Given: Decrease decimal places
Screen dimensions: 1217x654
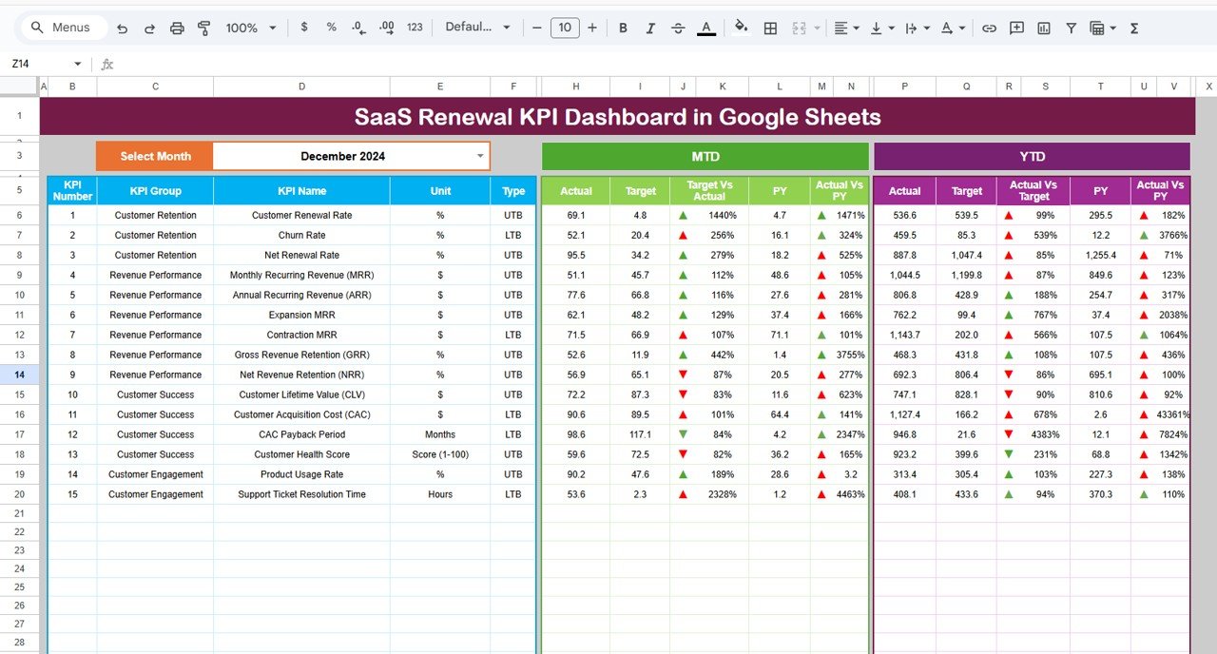Looking at the screenshot, I should [357, 28].
